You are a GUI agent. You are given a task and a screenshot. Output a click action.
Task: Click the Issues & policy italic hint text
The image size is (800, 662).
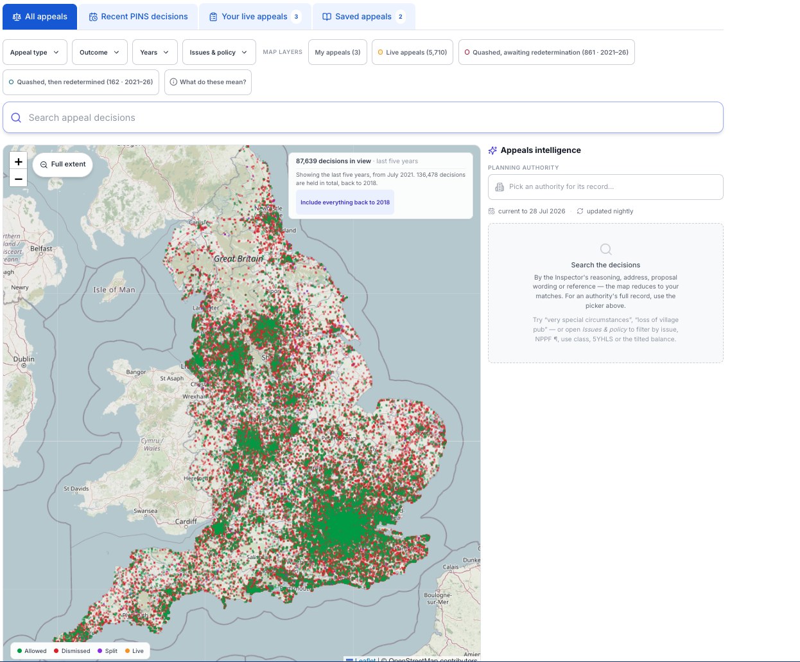coord(604,330)
